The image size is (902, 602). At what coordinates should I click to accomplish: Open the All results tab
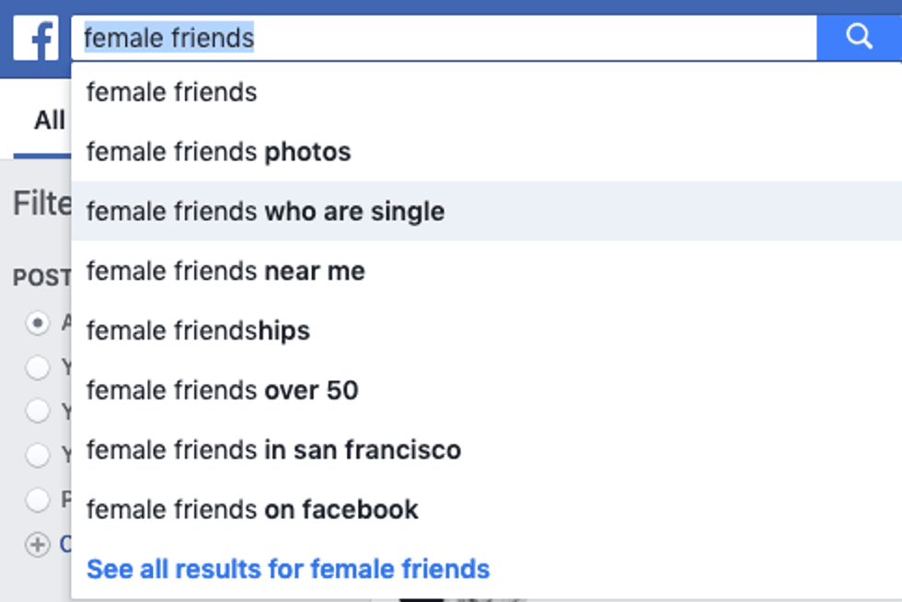pyautogui.click(x=50, y=121)
